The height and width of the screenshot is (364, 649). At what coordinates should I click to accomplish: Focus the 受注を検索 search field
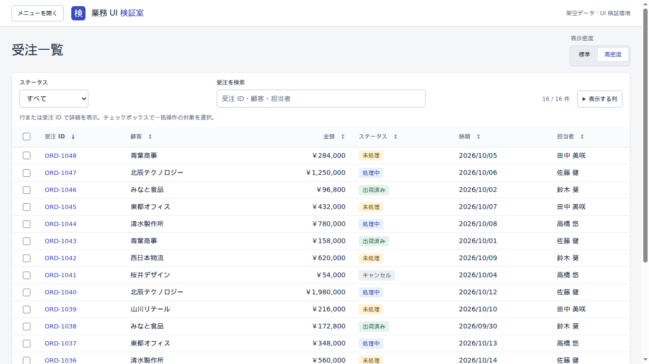(321, 99)
